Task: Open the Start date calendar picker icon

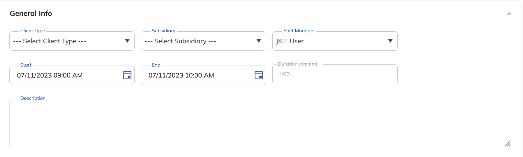Action: pyautogui.click(x=127, y=75)
